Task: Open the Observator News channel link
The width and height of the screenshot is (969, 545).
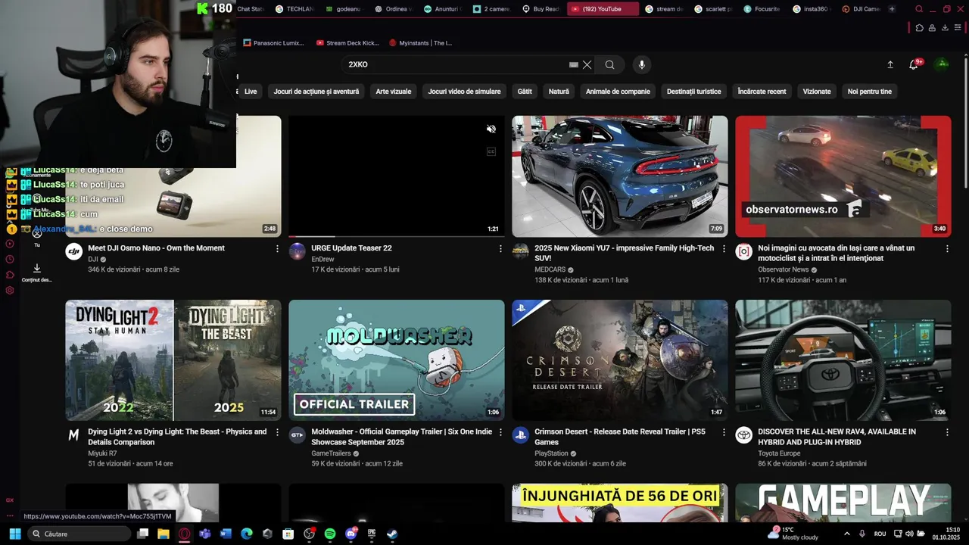Action: coord(784,269)
